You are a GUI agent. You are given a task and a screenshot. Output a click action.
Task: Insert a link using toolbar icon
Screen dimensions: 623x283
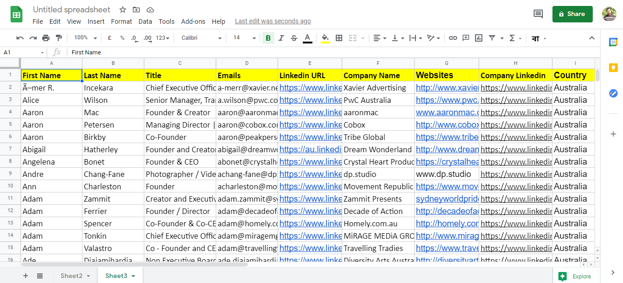tap(453, 38)
